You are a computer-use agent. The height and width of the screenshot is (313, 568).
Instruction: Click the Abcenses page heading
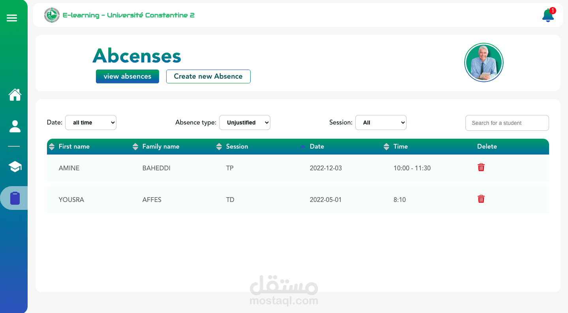pos(137,56)
